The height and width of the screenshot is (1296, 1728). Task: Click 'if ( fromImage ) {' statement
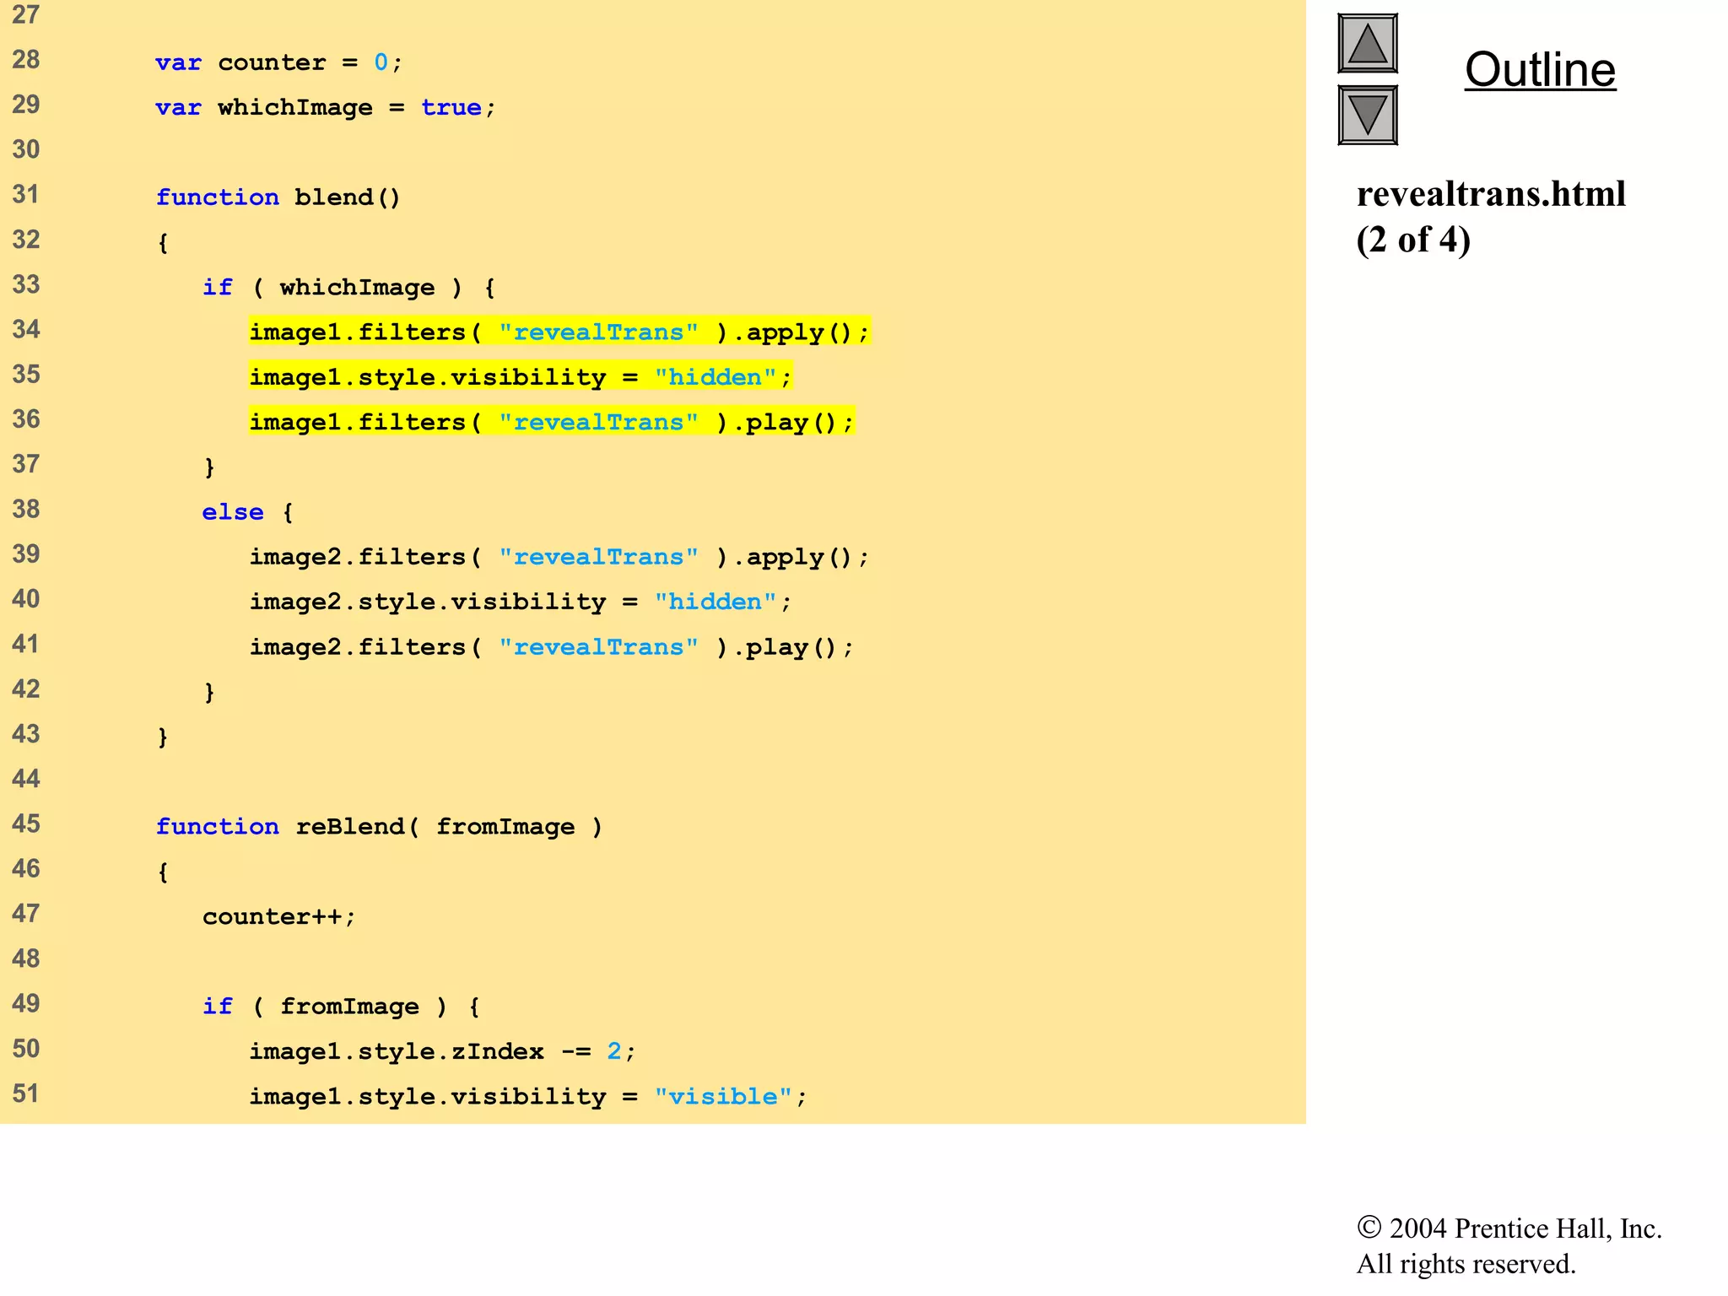(x=342, y=1007)
